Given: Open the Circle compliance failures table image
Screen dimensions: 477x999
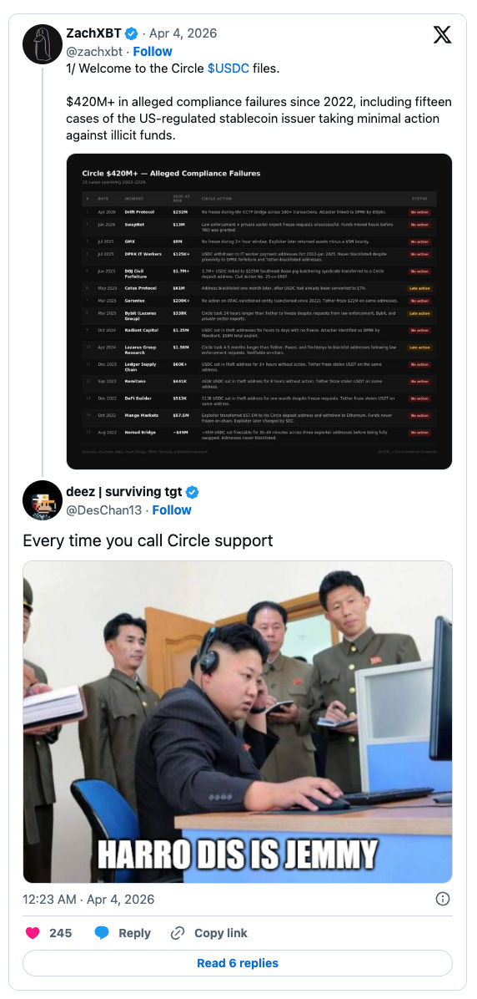Looking at the screenshot, I should [x=259, y=312].
